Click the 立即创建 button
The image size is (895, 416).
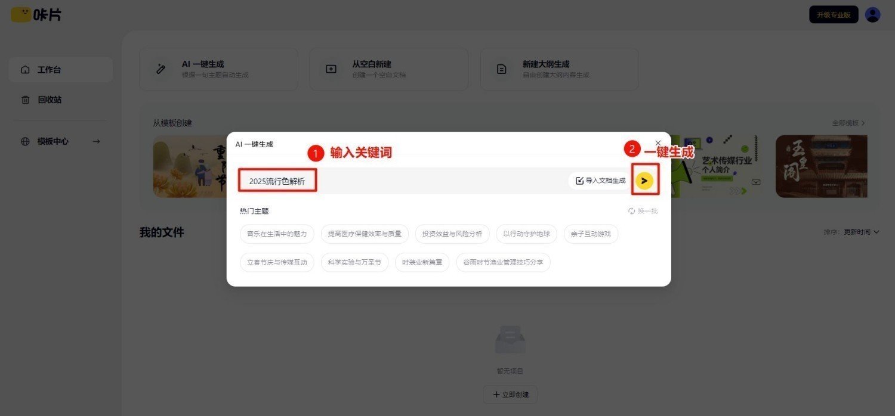click(510, 395)
